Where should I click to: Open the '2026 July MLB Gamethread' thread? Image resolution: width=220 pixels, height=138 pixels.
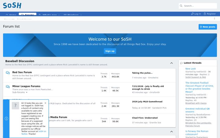point(147,102)
